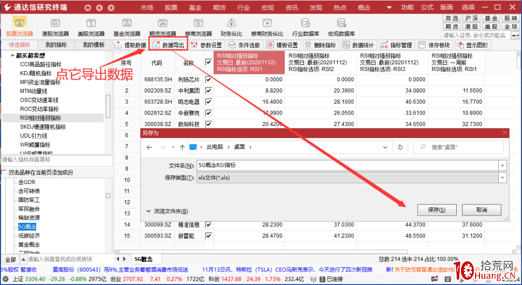Click the 沪深 quick button
Viewport: 522px width, 285px height.
[x=472, y=18]
